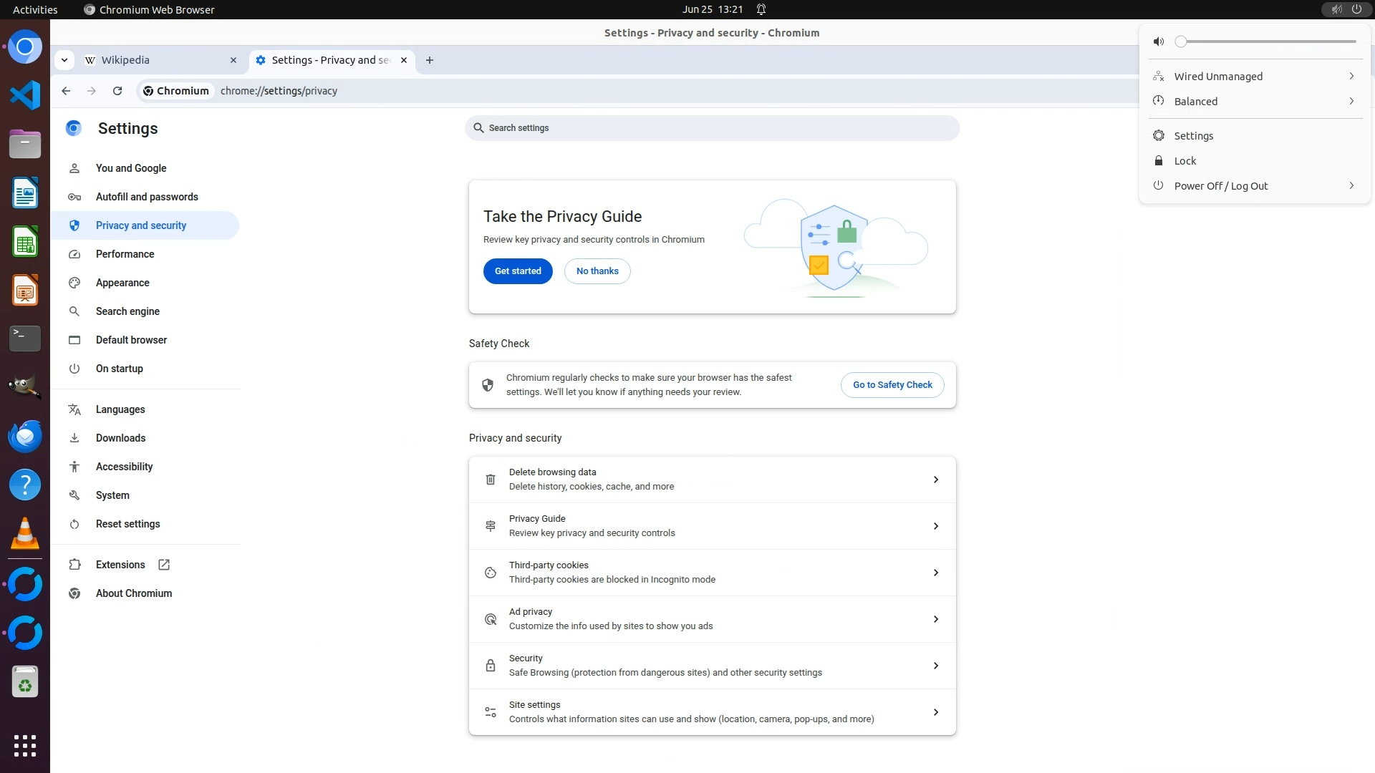Click Go to Safety Check button
This screenshot has height=773, width=1375.
892,385
